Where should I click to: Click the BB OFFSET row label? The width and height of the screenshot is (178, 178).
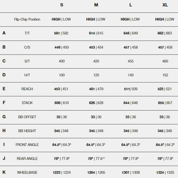(x=27, y=117)
